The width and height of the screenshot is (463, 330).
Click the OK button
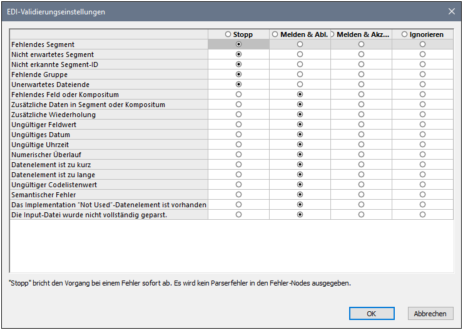coord(372,314)
